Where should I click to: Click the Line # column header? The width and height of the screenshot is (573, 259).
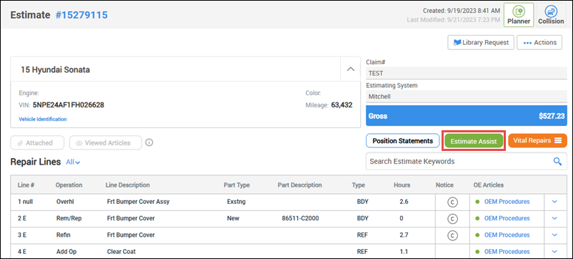tap(26, 185)
